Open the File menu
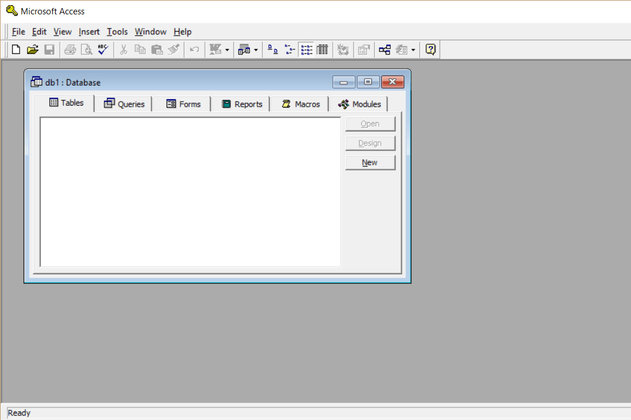Viewport: 631px width, 420px height. (x=18, y=32)
